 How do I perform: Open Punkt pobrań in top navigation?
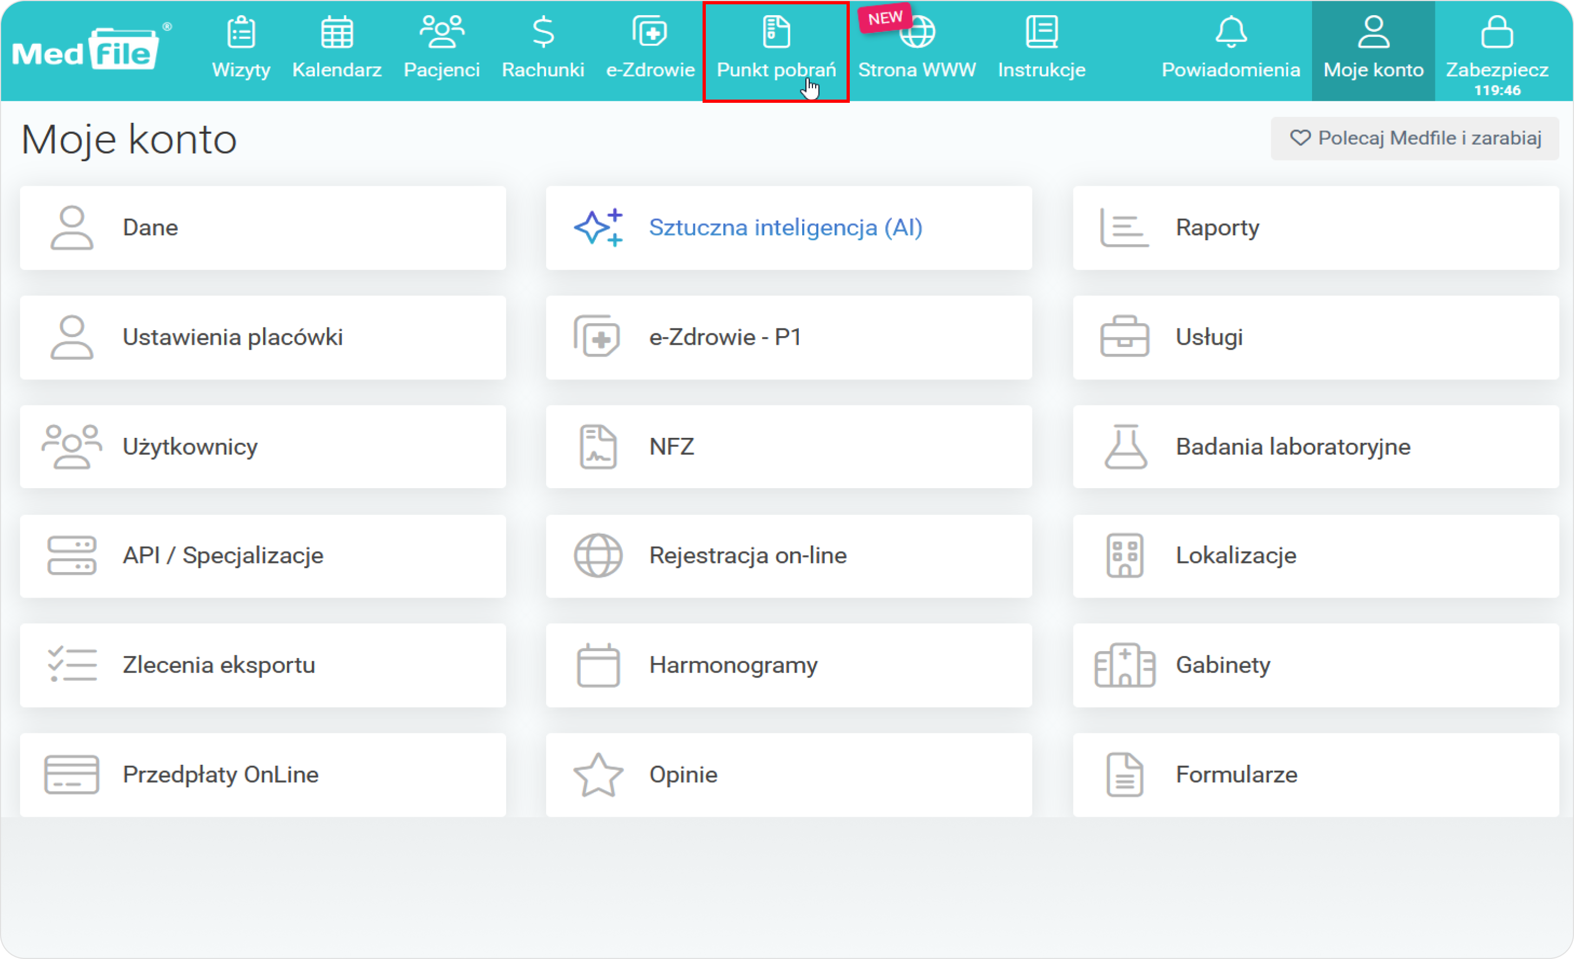[x=776, y=51]
